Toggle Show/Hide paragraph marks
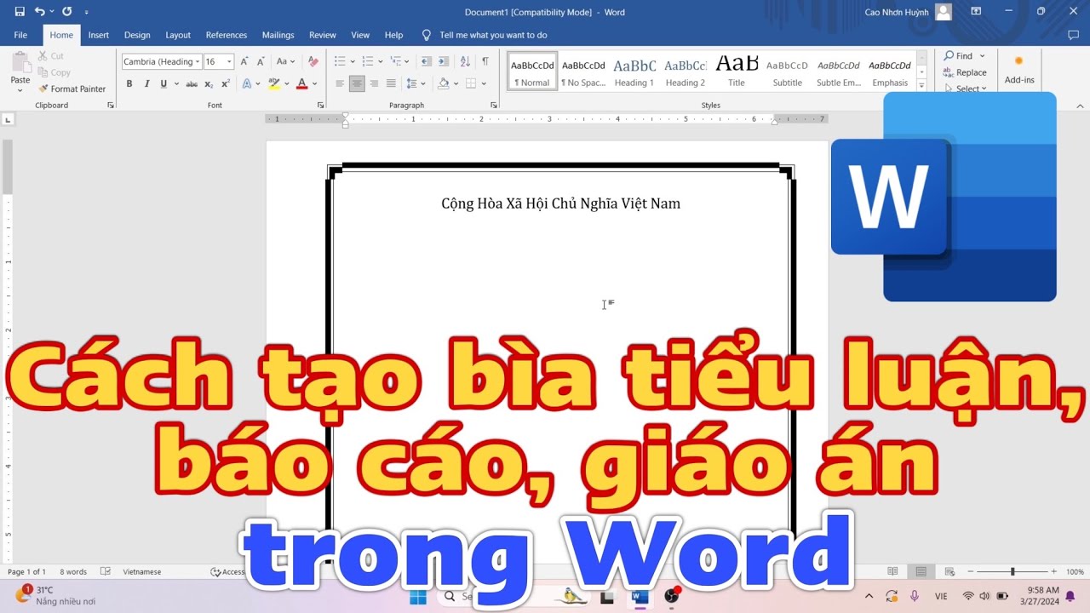1090x613 pixels. (485, 61)
